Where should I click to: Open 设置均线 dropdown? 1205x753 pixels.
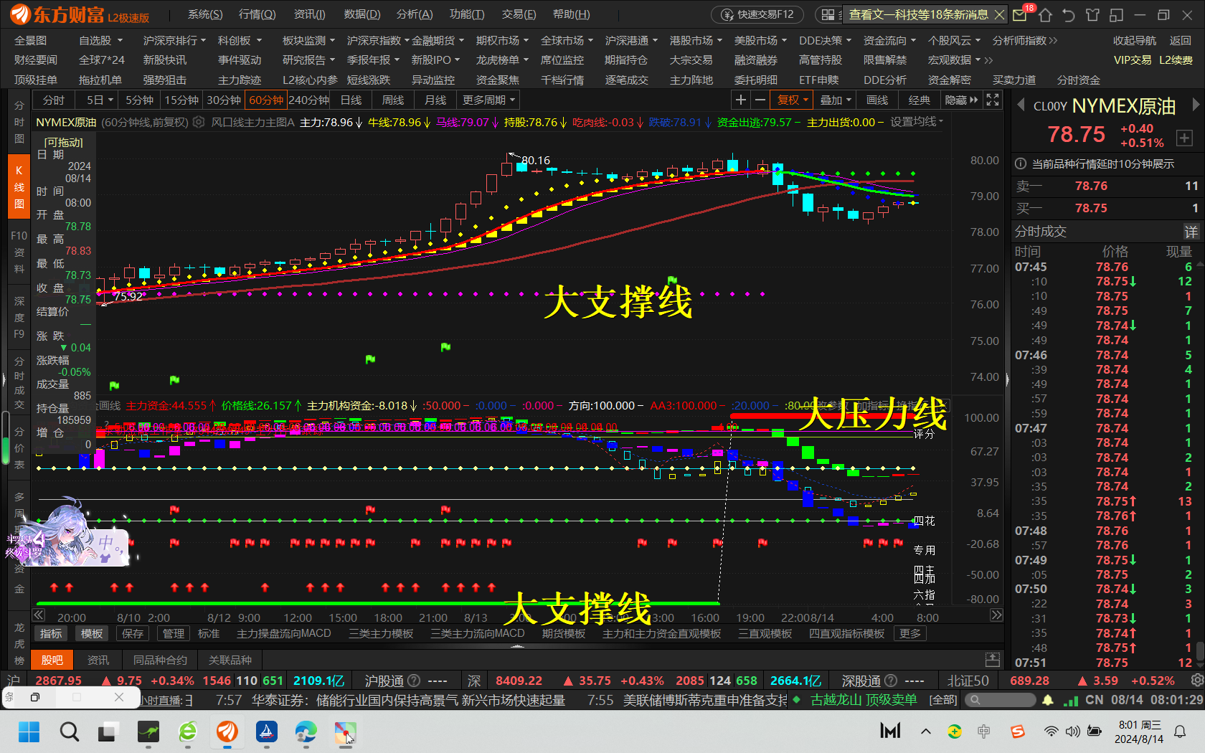[x=917, y=122]
